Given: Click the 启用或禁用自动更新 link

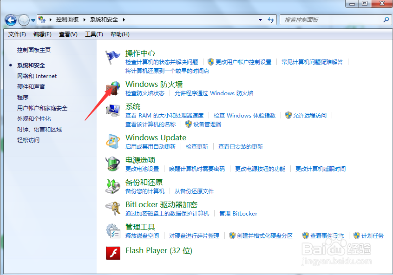Looking at the screenshot, I should pos(151,147).
